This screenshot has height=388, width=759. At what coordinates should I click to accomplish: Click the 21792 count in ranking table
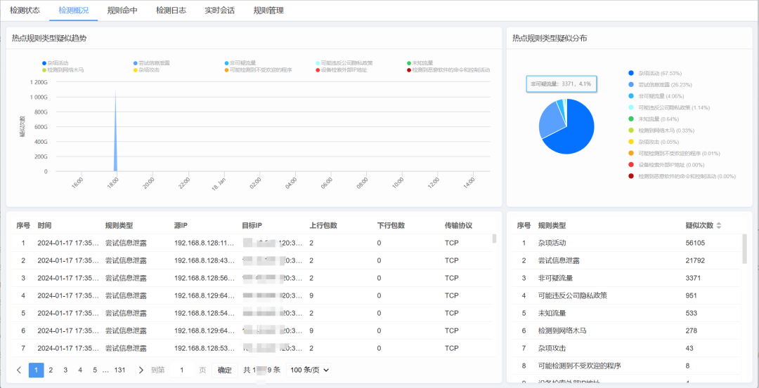coord(695,260)
